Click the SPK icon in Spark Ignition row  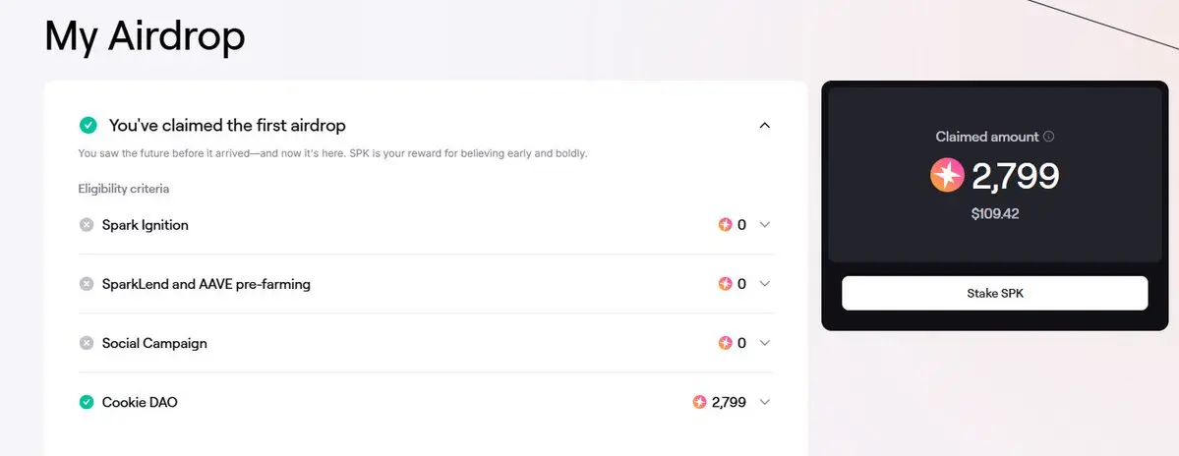(725, 225)
